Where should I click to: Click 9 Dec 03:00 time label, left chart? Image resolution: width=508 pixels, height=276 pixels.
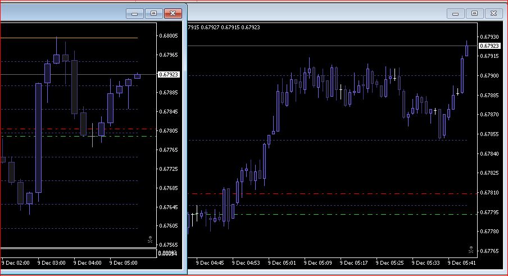click(52, 263)
